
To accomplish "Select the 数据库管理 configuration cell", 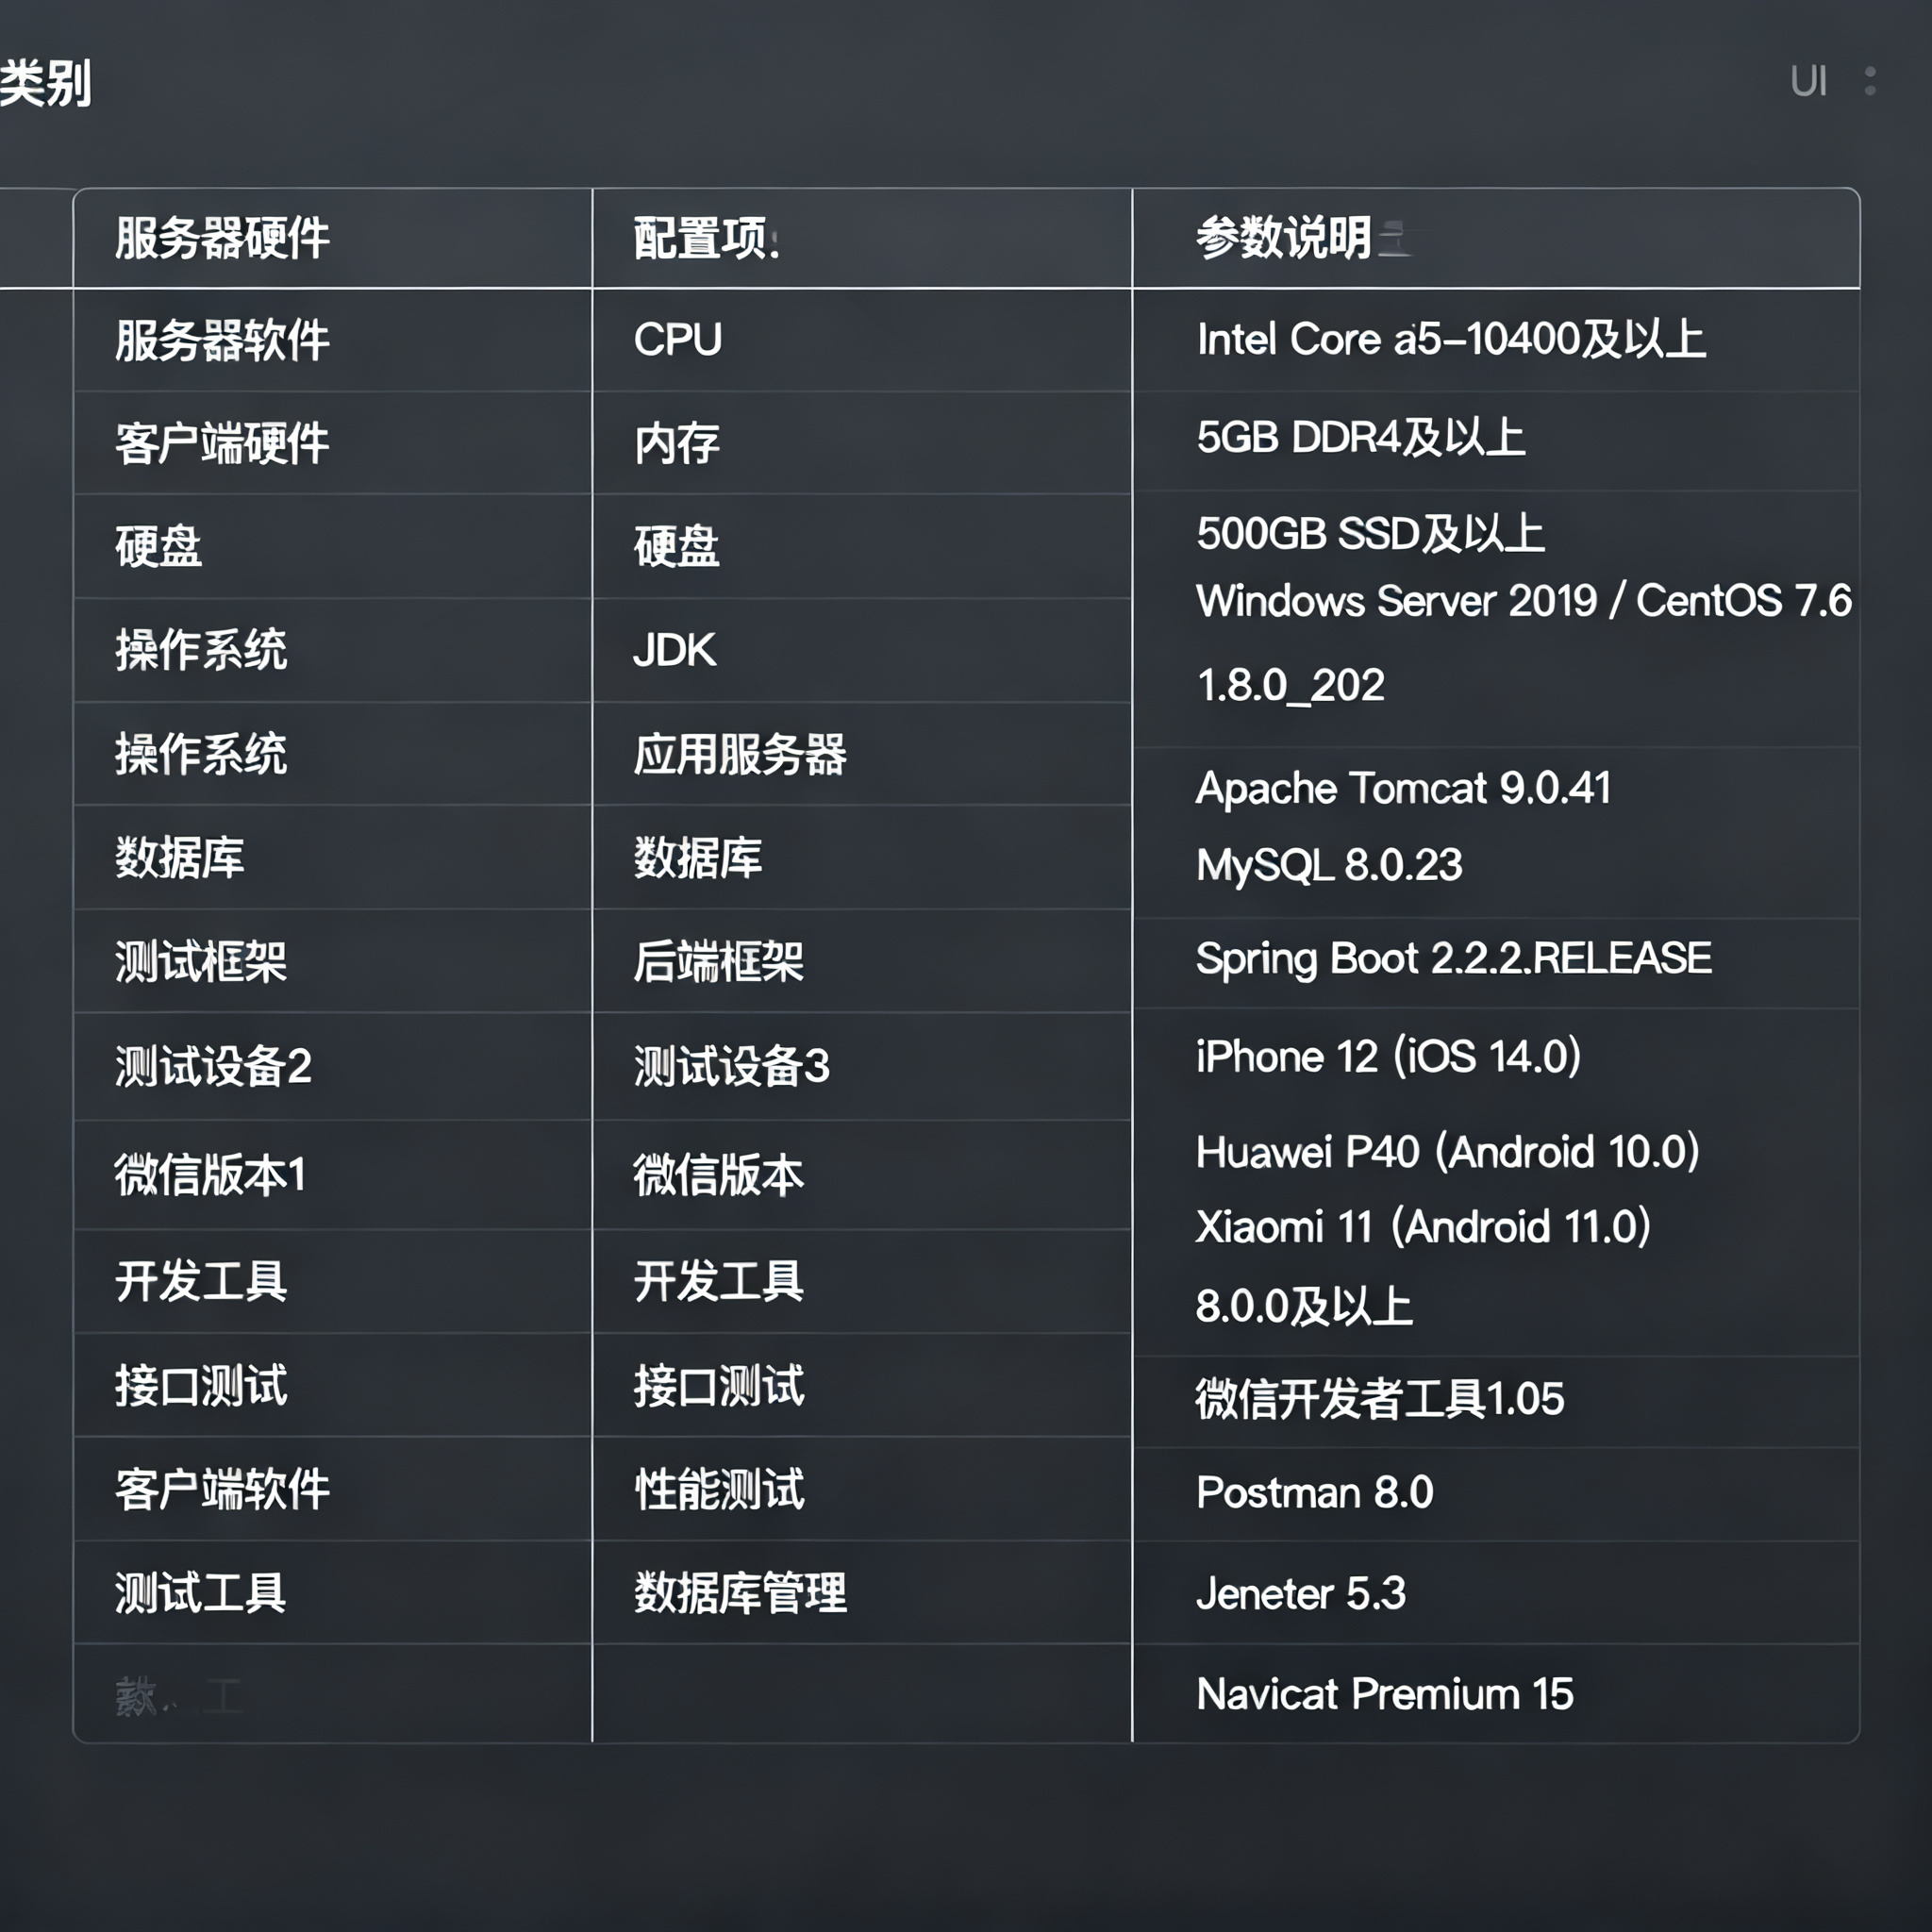I will coord(862,1592).
